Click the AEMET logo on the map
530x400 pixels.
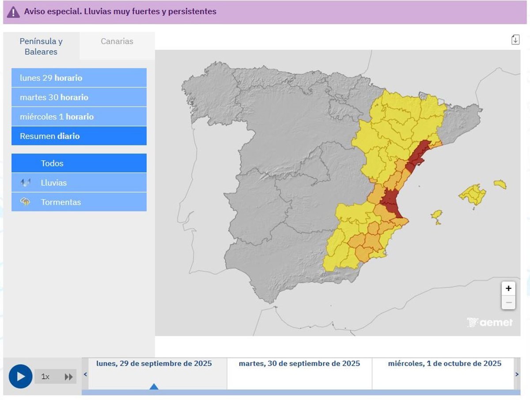490,322
